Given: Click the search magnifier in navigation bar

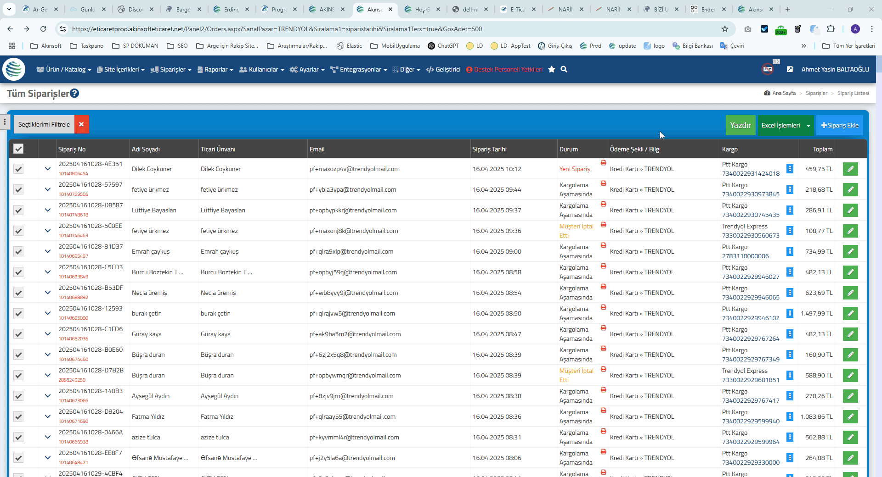Looking at the screenshot, I should 564,69.
